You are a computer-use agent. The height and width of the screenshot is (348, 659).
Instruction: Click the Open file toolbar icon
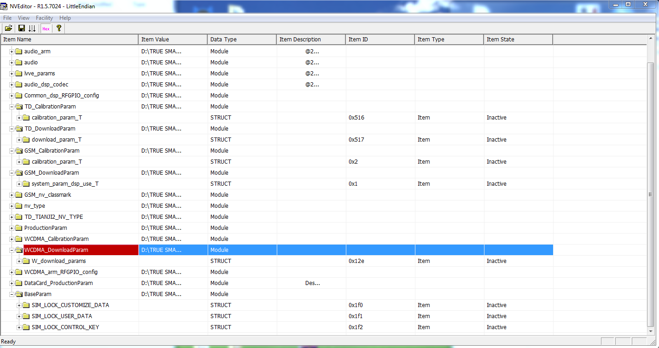tap(8, 28)
